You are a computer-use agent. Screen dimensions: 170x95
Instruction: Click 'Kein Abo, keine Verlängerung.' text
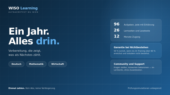[x=40, y=88]
